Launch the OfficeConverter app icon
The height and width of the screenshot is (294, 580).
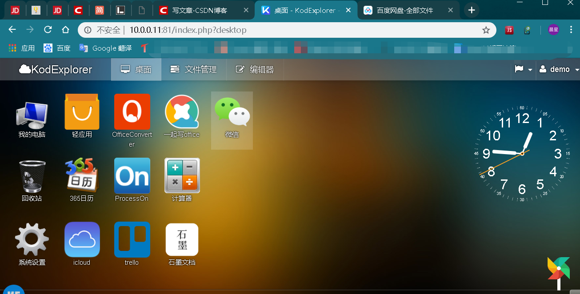(132, 111)
